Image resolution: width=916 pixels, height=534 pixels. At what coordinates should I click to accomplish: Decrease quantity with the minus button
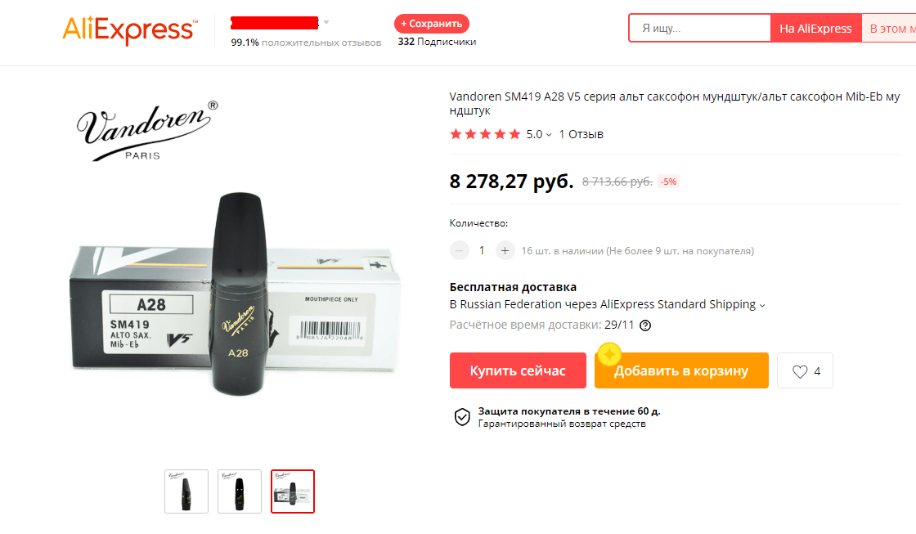[459, 250]
